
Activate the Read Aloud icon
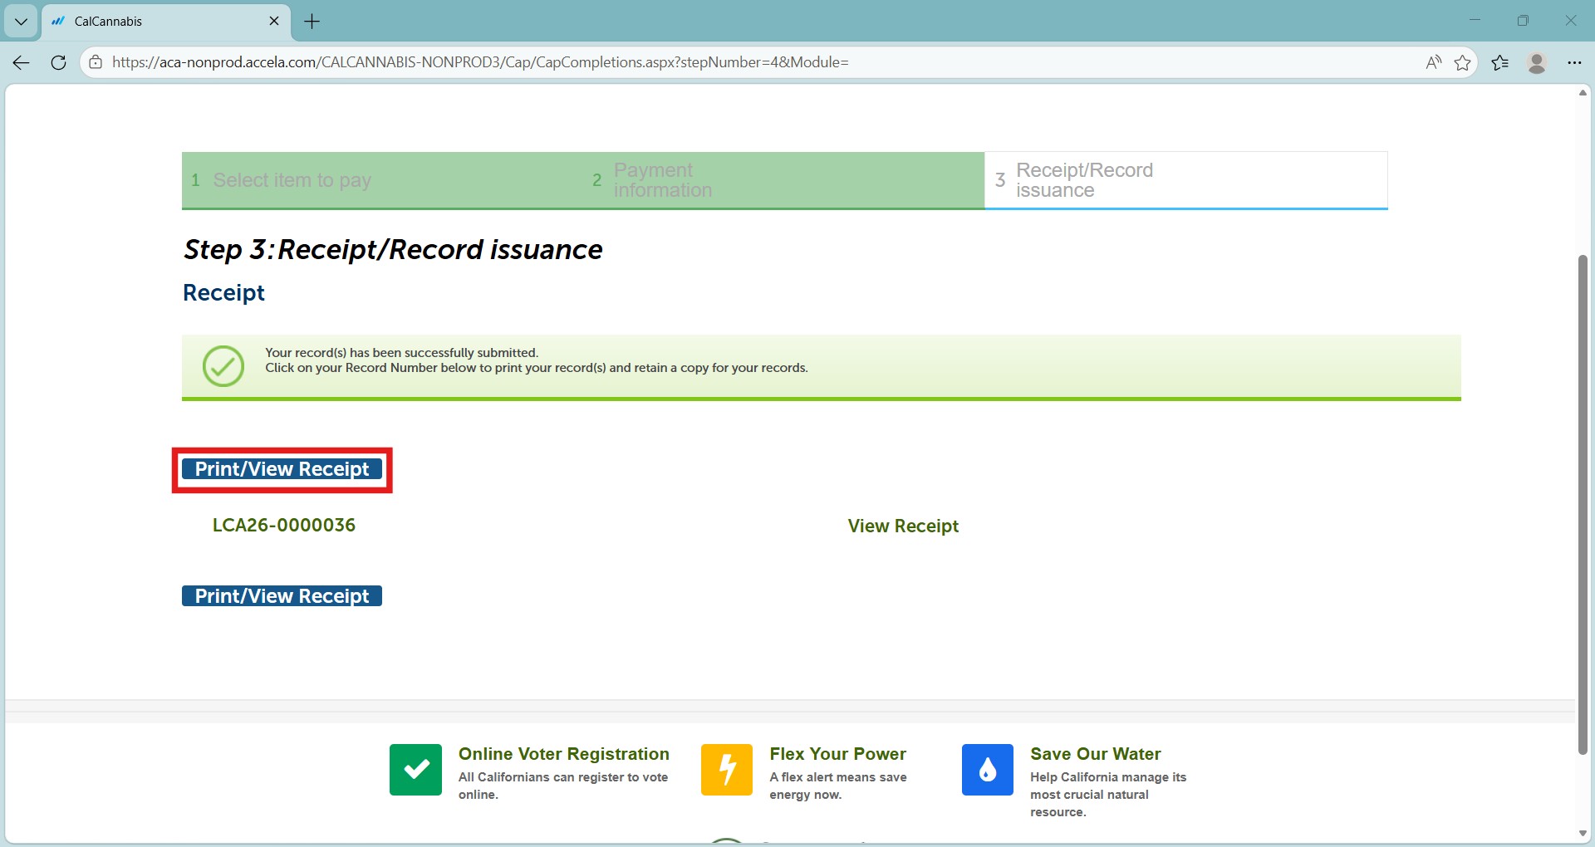(x=1433, y=62)
